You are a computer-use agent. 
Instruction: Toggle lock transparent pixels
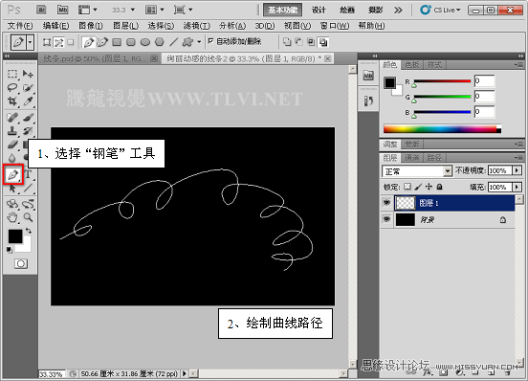407,187
